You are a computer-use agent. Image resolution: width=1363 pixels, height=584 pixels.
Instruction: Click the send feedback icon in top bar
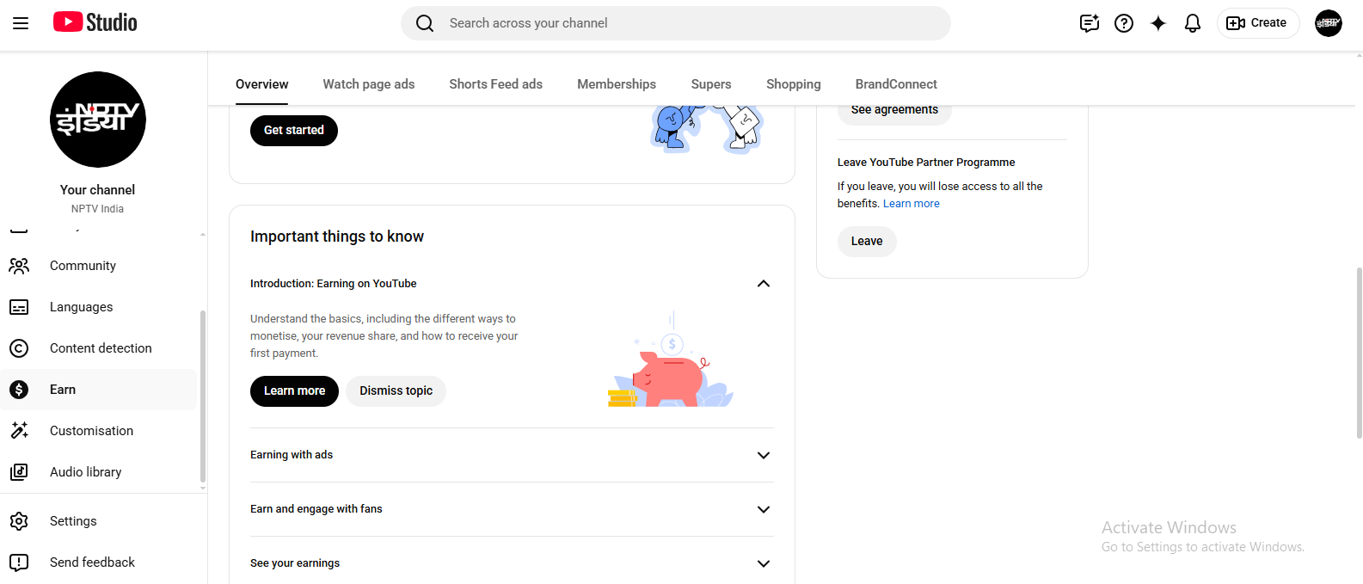[x=1089, y=23]
